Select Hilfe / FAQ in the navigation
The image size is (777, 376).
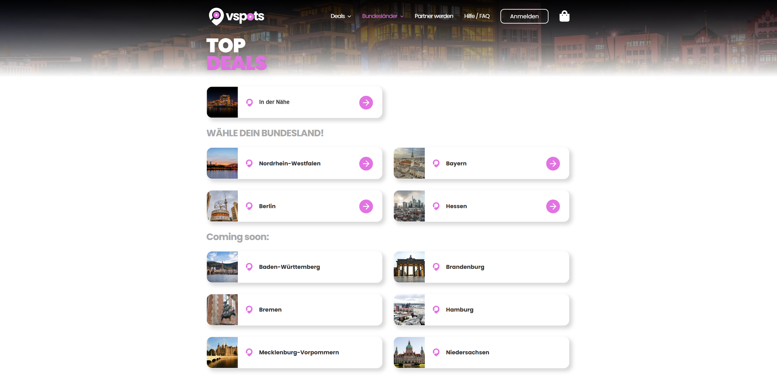click(477, 16)
